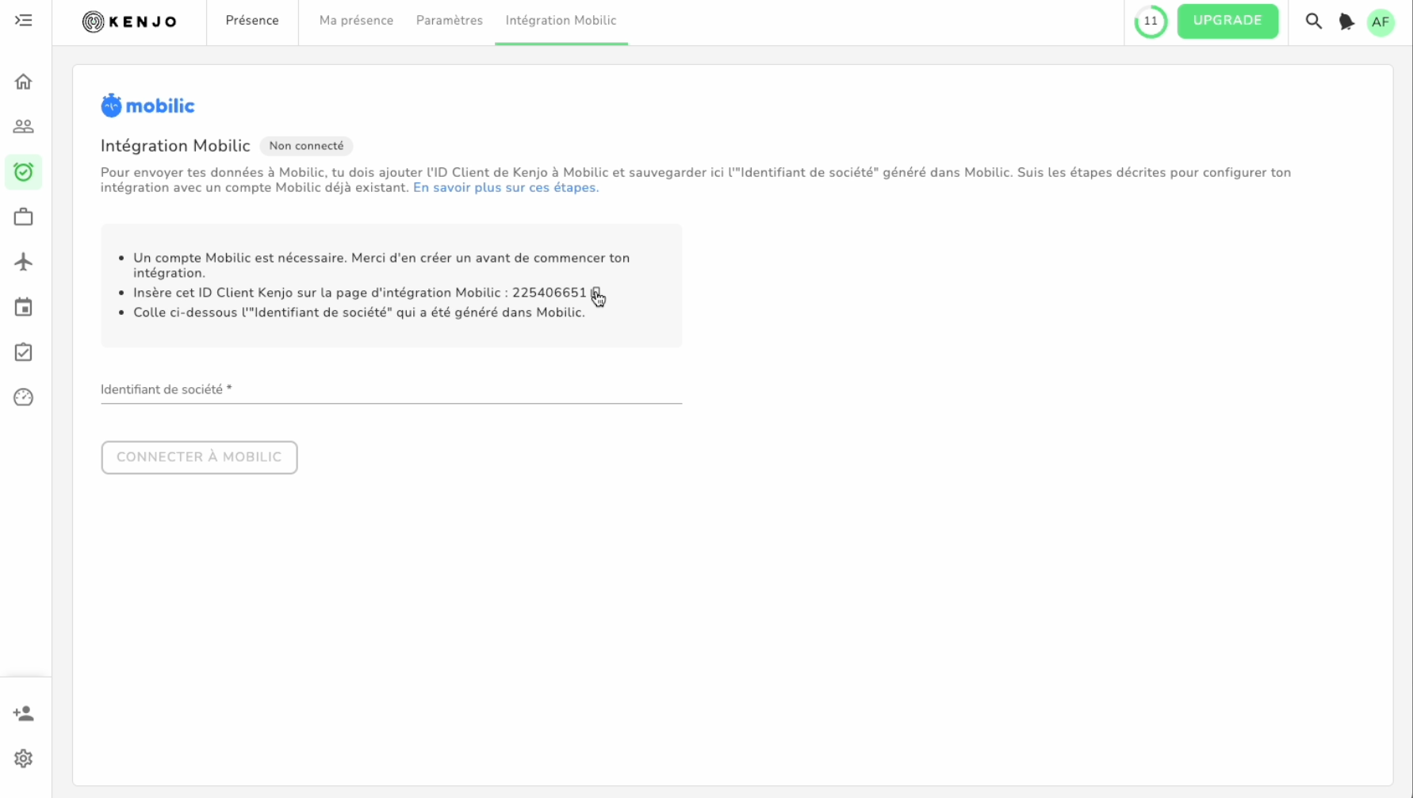Screen dimensions: 1413x798
Task: Open the Time off airplane sidebar icon
Action: (x=24, y=262)
